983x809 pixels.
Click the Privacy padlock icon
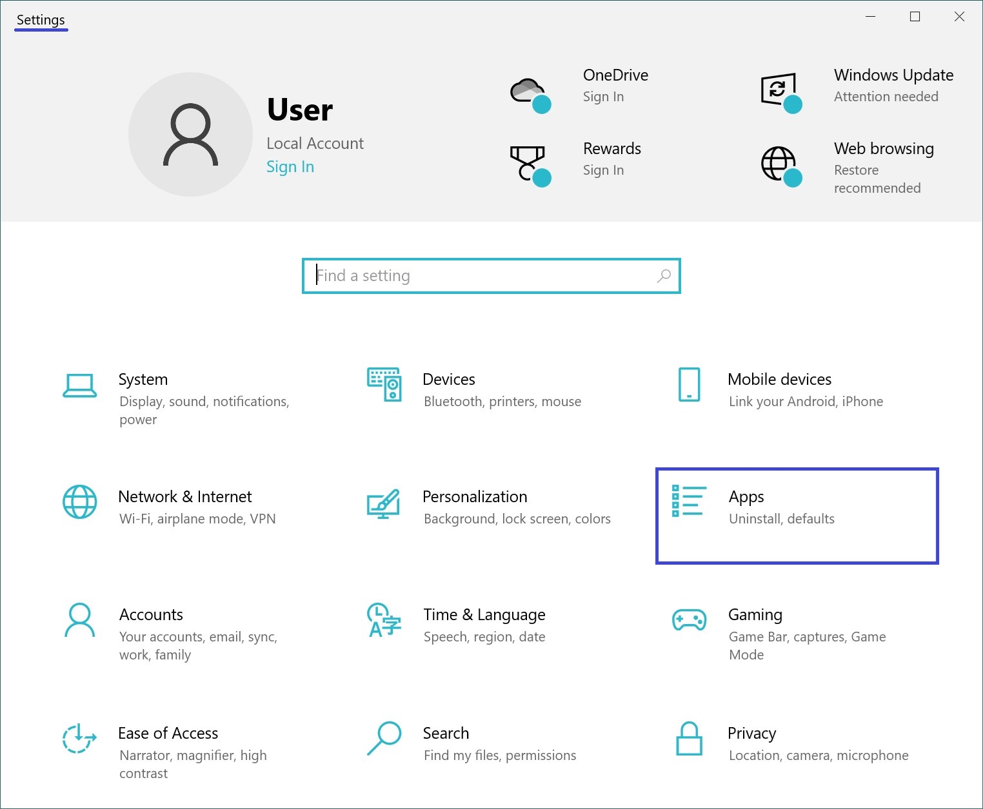click(689, 739)
